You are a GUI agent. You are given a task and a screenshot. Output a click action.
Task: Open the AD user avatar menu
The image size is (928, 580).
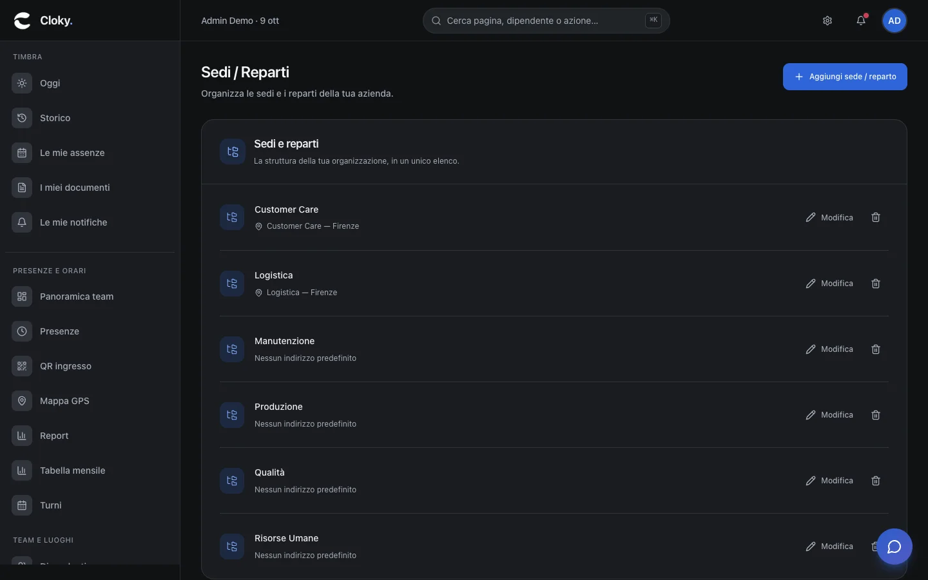[894, 21]
